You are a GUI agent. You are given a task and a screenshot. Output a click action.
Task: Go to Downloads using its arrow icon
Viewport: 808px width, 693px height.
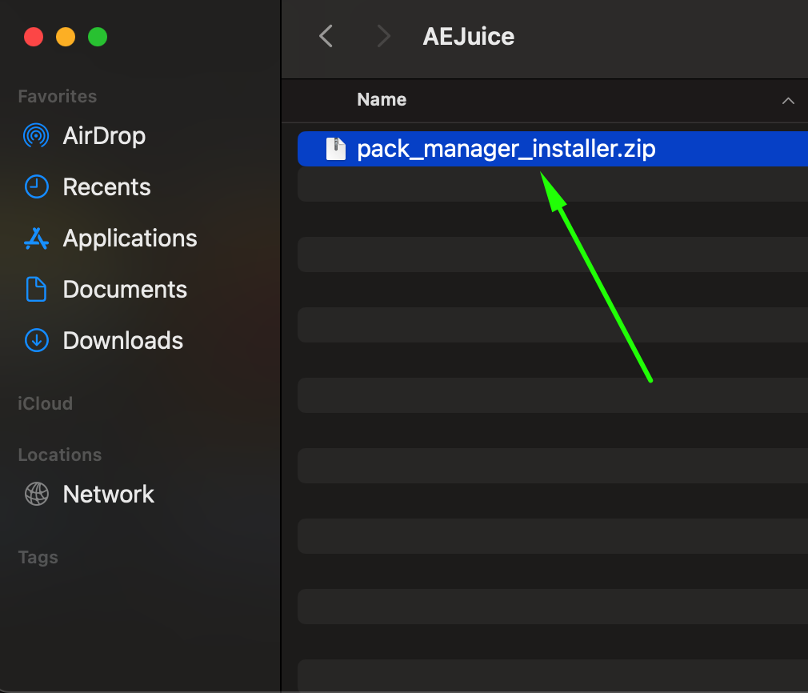tap(36, 341)
